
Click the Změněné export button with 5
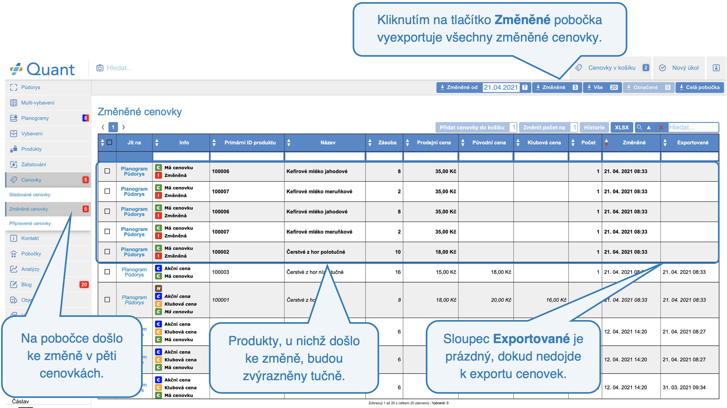pos(557,87)
